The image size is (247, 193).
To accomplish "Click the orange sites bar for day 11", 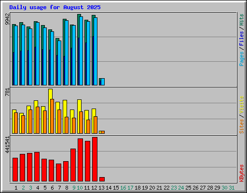I will pos(88,126).
